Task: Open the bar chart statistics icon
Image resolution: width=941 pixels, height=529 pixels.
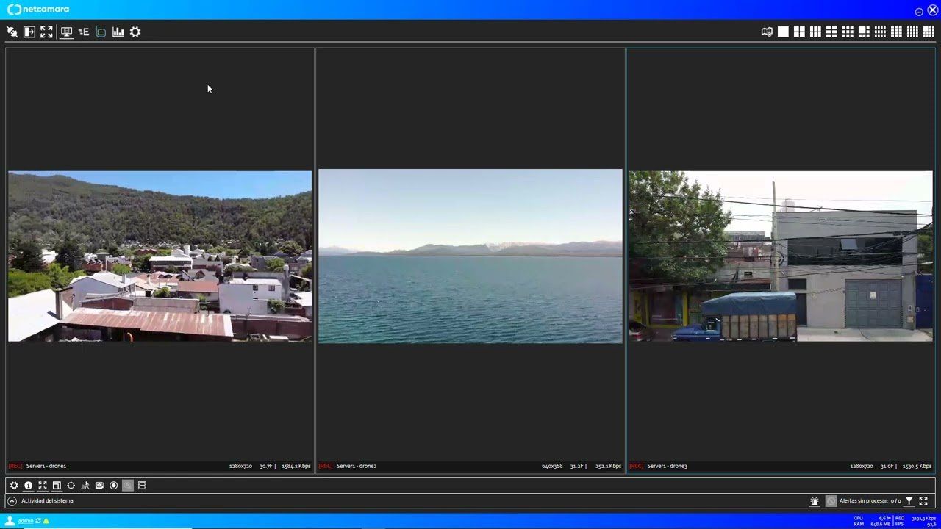Action: click(x=118, y=32)
